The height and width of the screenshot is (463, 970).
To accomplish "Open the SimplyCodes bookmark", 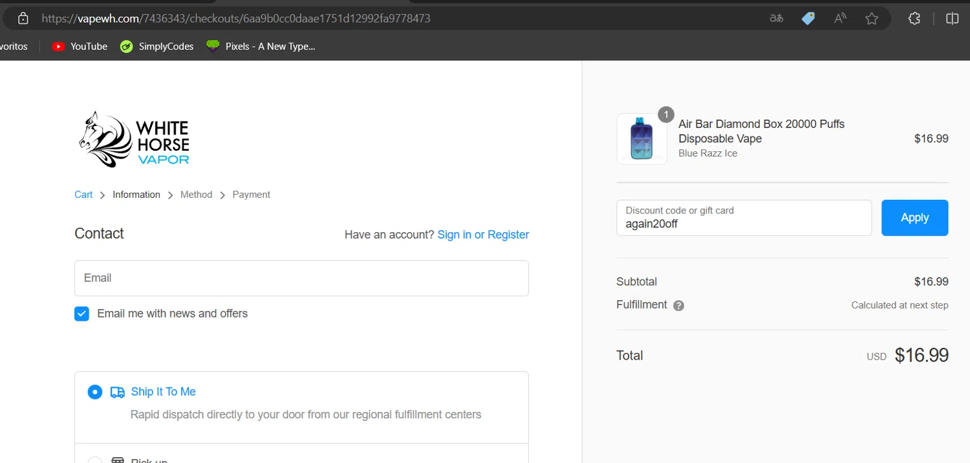I will tap(157, 47).
